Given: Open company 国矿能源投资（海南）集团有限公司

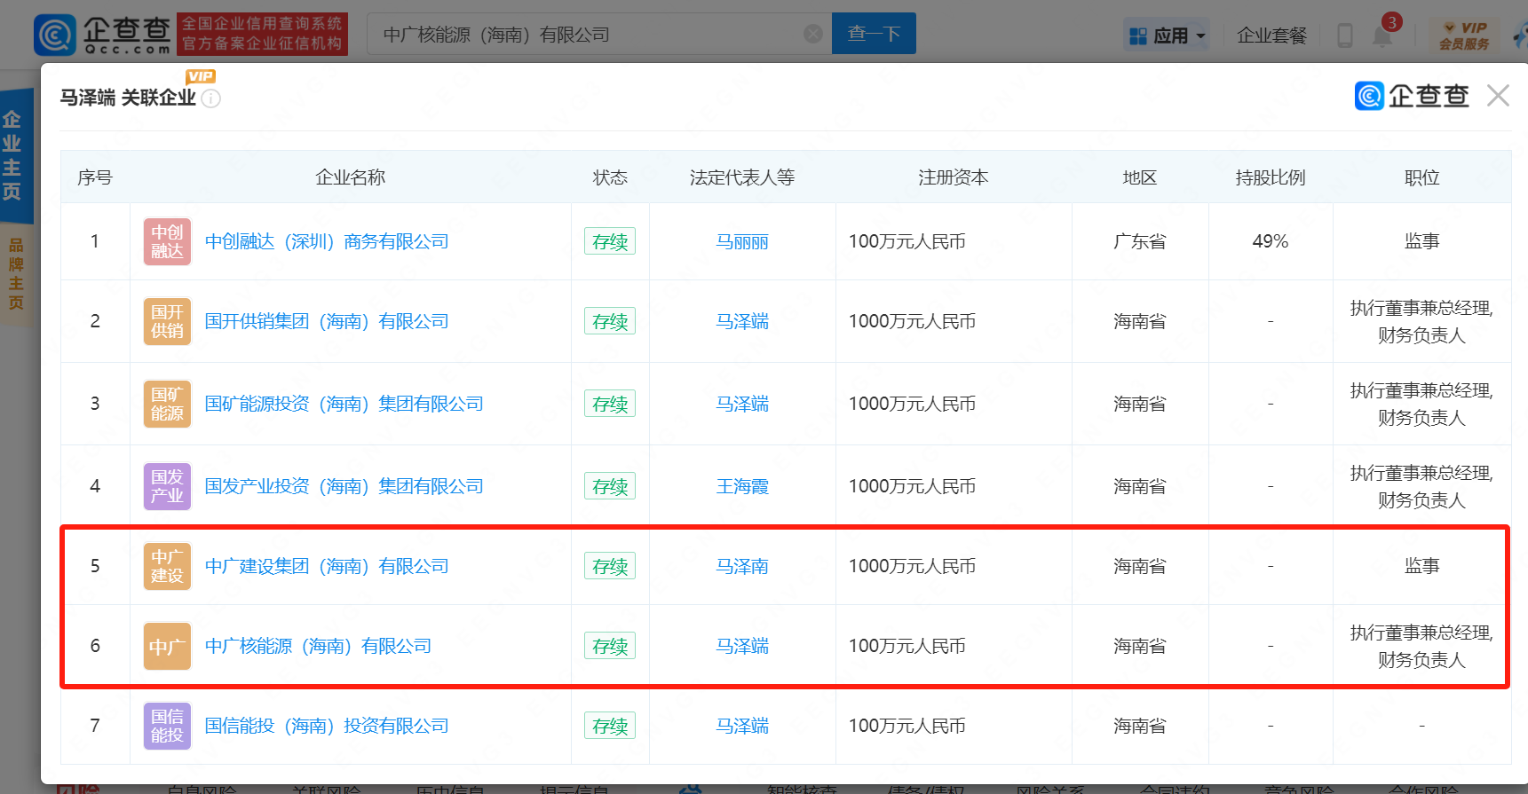Looking at the screenshot, I should pyautogui.click(x=344, y=404).
